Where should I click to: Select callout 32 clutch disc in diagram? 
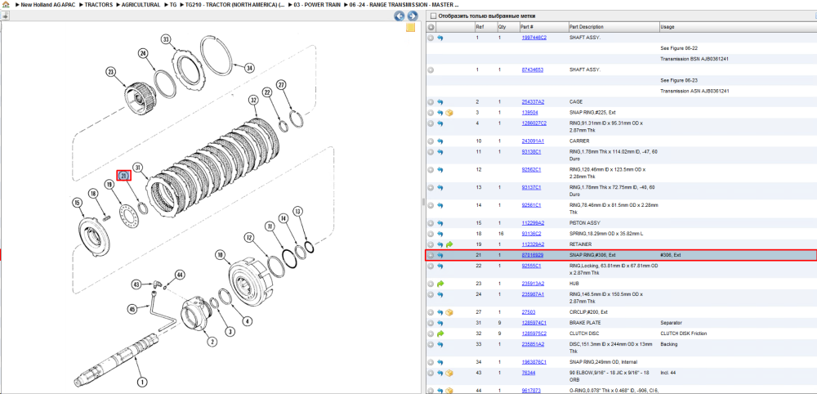[254, 100]
